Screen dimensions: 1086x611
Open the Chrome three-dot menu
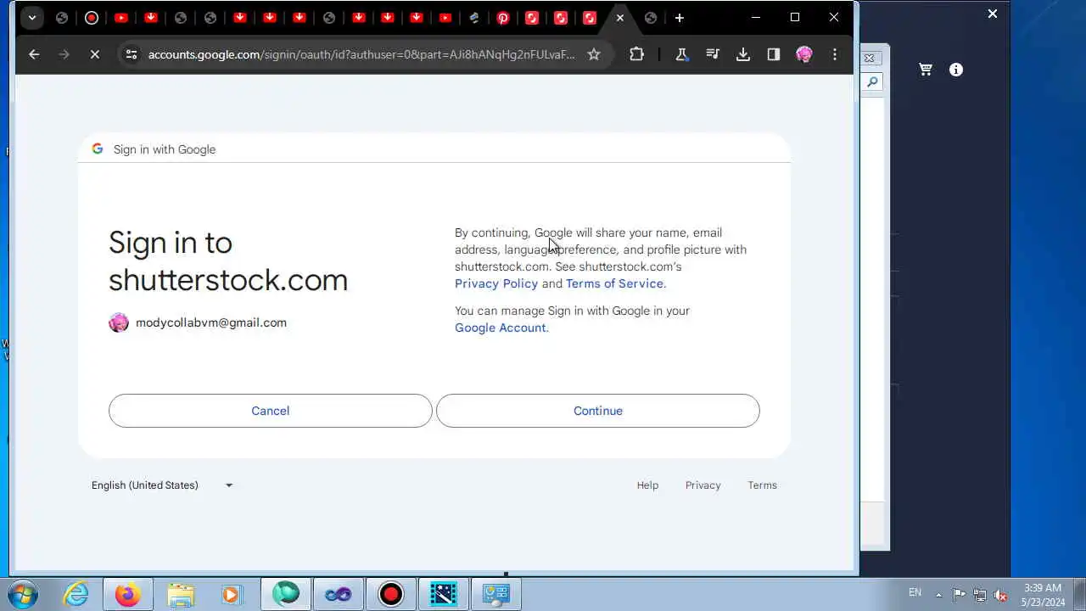click(835, 54)
